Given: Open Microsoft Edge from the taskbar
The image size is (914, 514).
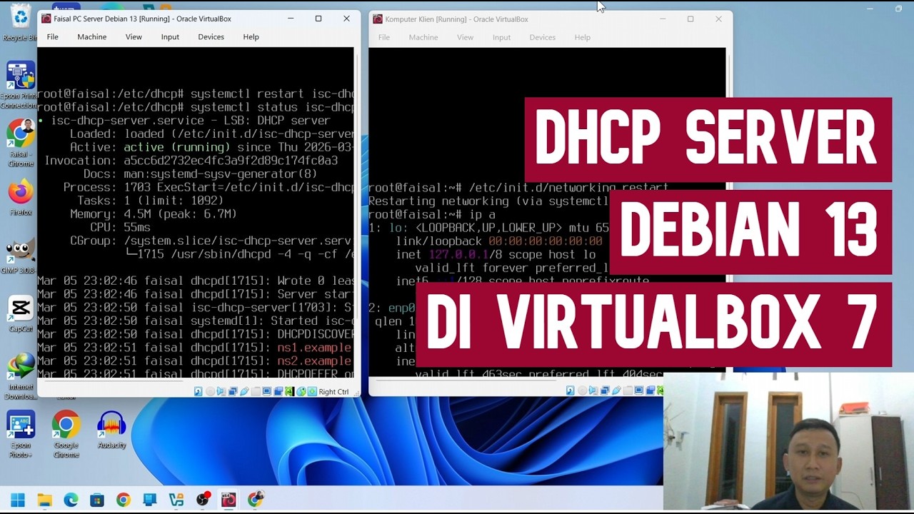Looking at the screenshot, I should tap(71, 500).
